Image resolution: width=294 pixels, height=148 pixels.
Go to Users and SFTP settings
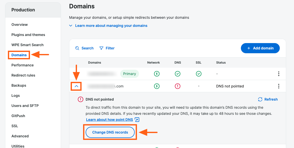(25, 106)
